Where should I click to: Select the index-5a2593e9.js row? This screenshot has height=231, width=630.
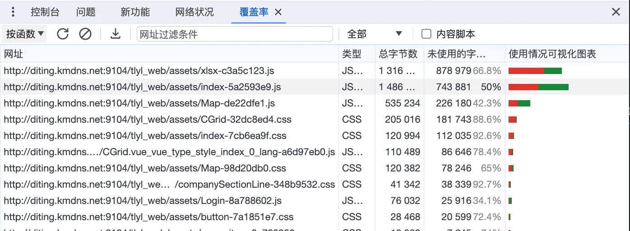[x=142, y=87]
